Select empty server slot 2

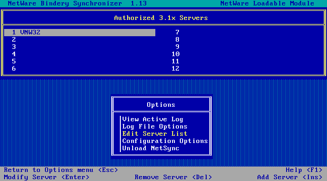tap(79, 40)
